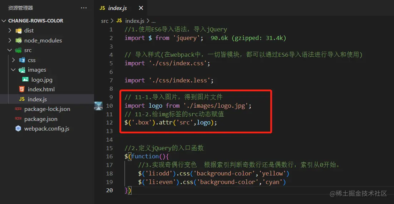Open index.html in the explorer
Image resolution: width=394 pixels, height=204 pixels.
(x=47, y=89)
